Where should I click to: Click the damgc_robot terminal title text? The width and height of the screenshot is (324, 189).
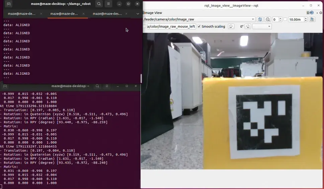[61, 4]
